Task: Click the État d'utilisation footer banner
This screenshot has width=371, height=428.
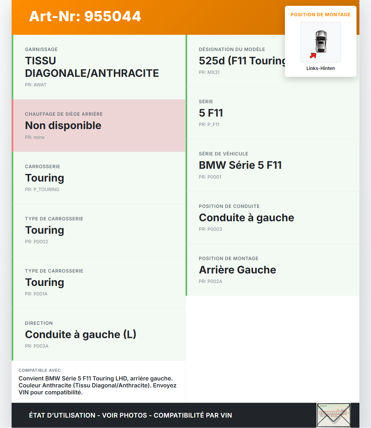Action: (130, 415)
